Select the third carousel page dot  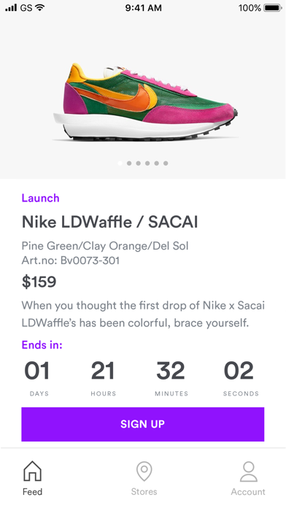click(139, 163)
